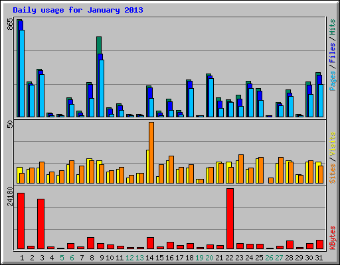This screenshot has width=340, height=265.
Task: Select the red KBytes bar for day 22
Action: point(230,219)
